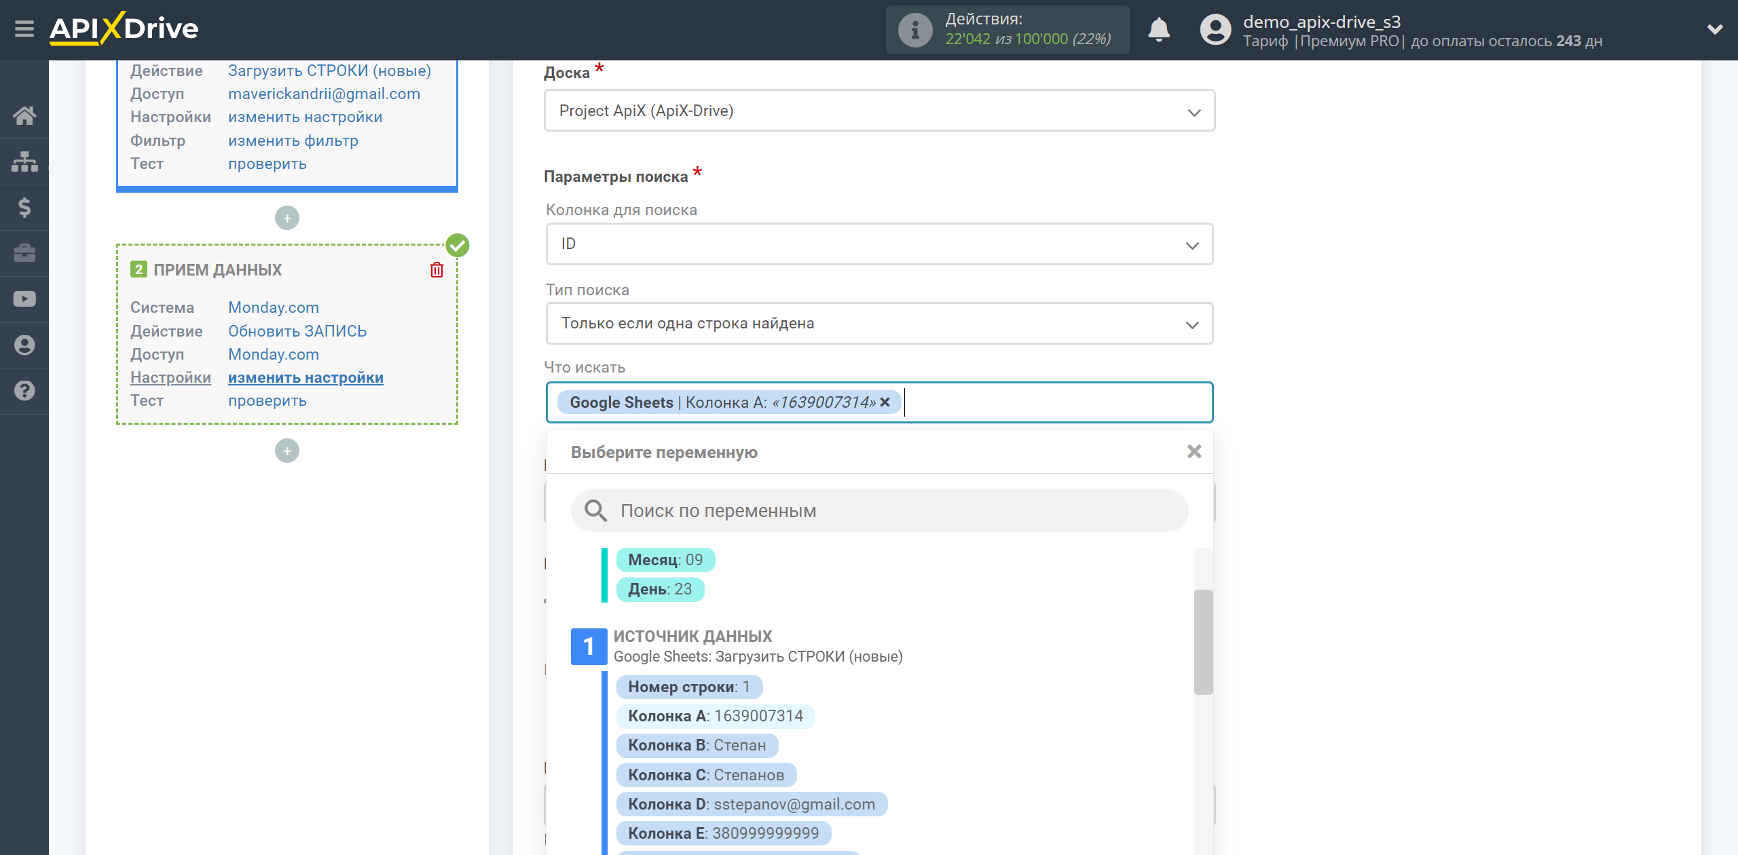
Task: Select variable Колонка A: 1639007314
Action: click(x=716, y=716)
